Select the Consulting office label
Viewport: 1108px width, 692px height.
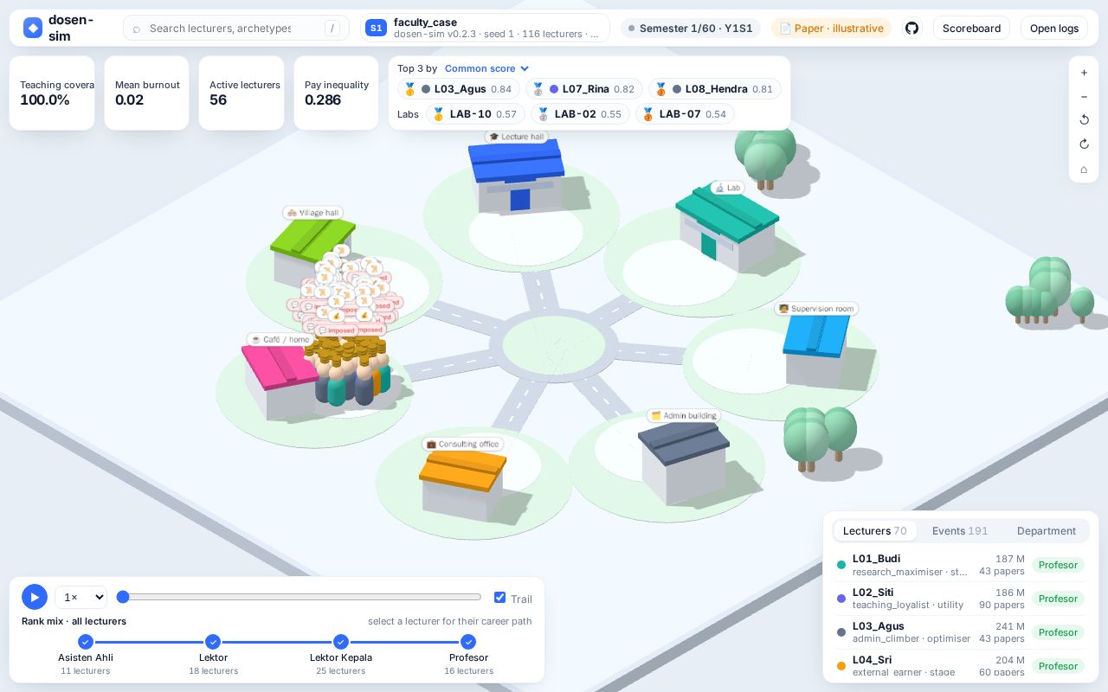[463, 444]
